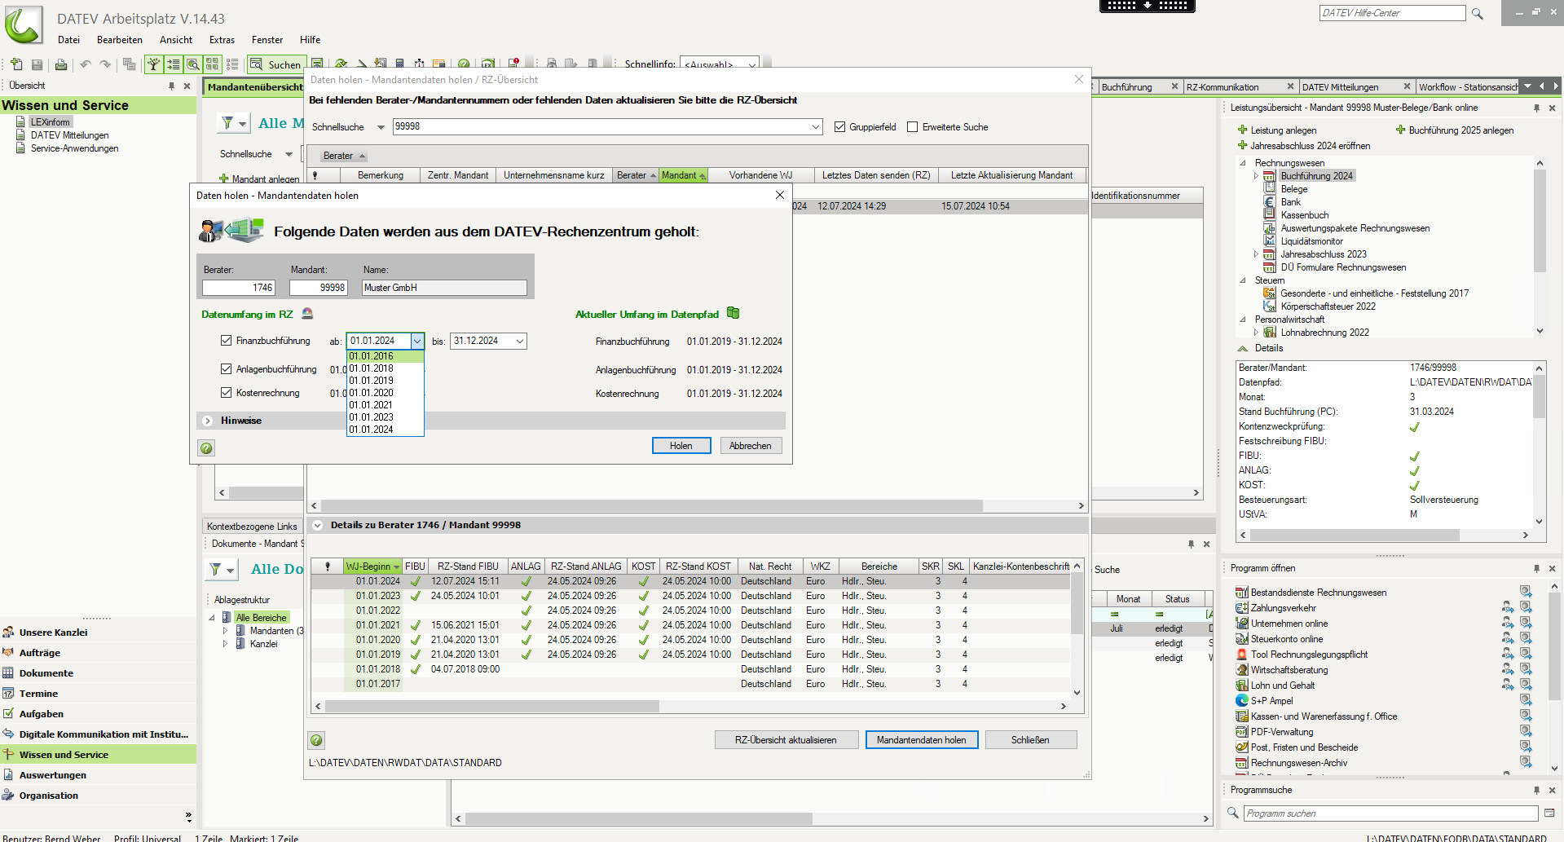Click the filter funnel icon next to Alle Do

(x=216, y=569)
